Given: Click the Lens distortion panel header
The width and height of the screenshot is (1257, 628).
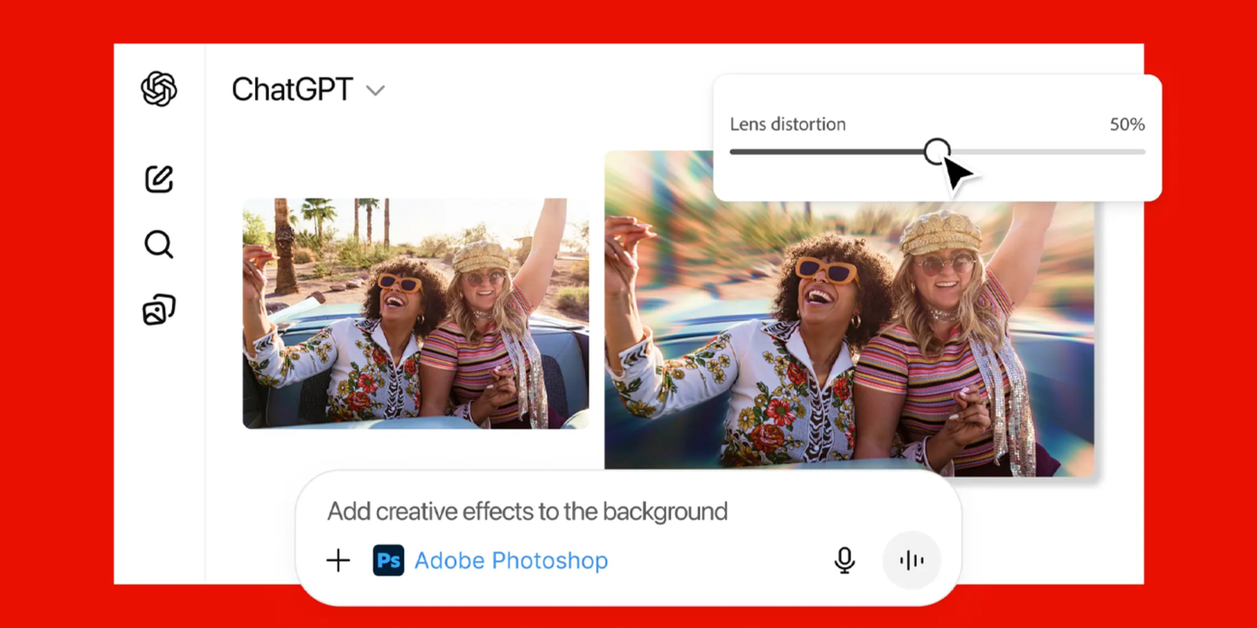Looking at the screenshot, I should pos(788,124).
